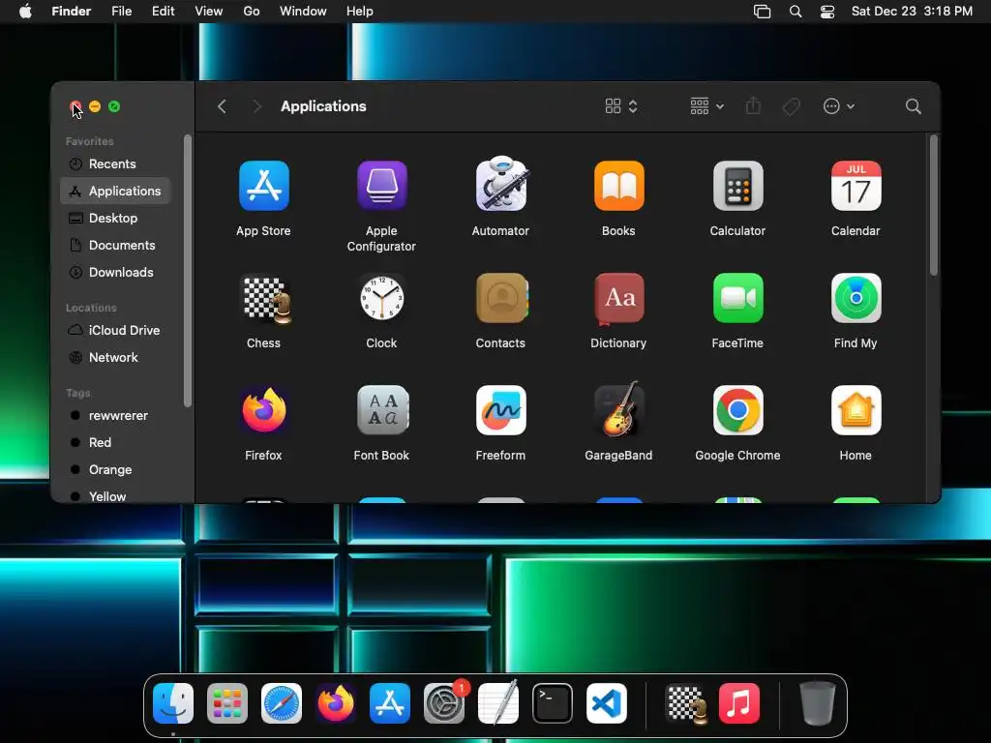Viewport: 991px width, 743px height.
Task: Select the Chess app in Finder window
Action: [x=265, y=299]
